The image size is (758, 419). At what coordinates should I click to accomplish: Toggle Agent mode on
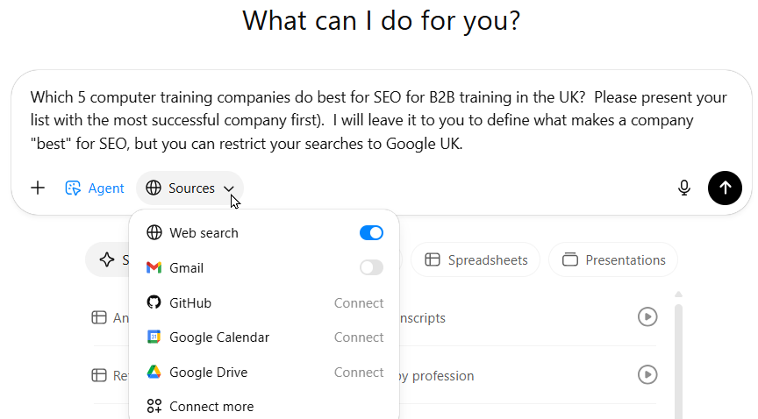pyautogui.click(x=95, y=188)
